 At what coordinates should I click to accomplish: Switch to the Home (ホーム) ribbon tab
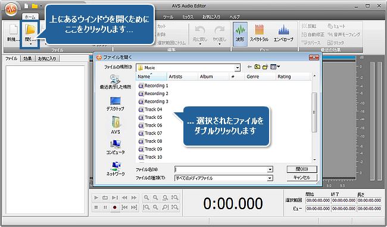(30, 17)
